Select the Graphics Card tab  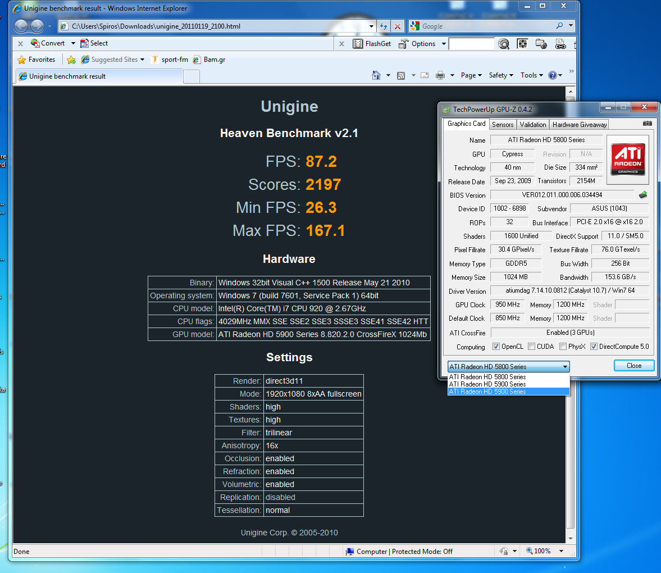click(x=466, y=124)
